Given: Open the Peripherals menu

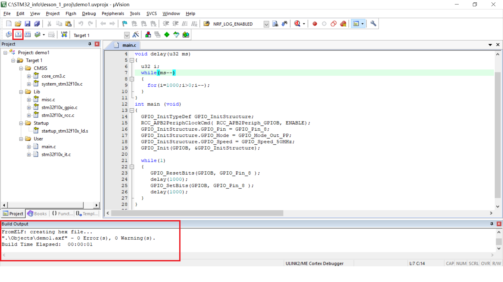Looking at the screenshot, I should 113,14.
